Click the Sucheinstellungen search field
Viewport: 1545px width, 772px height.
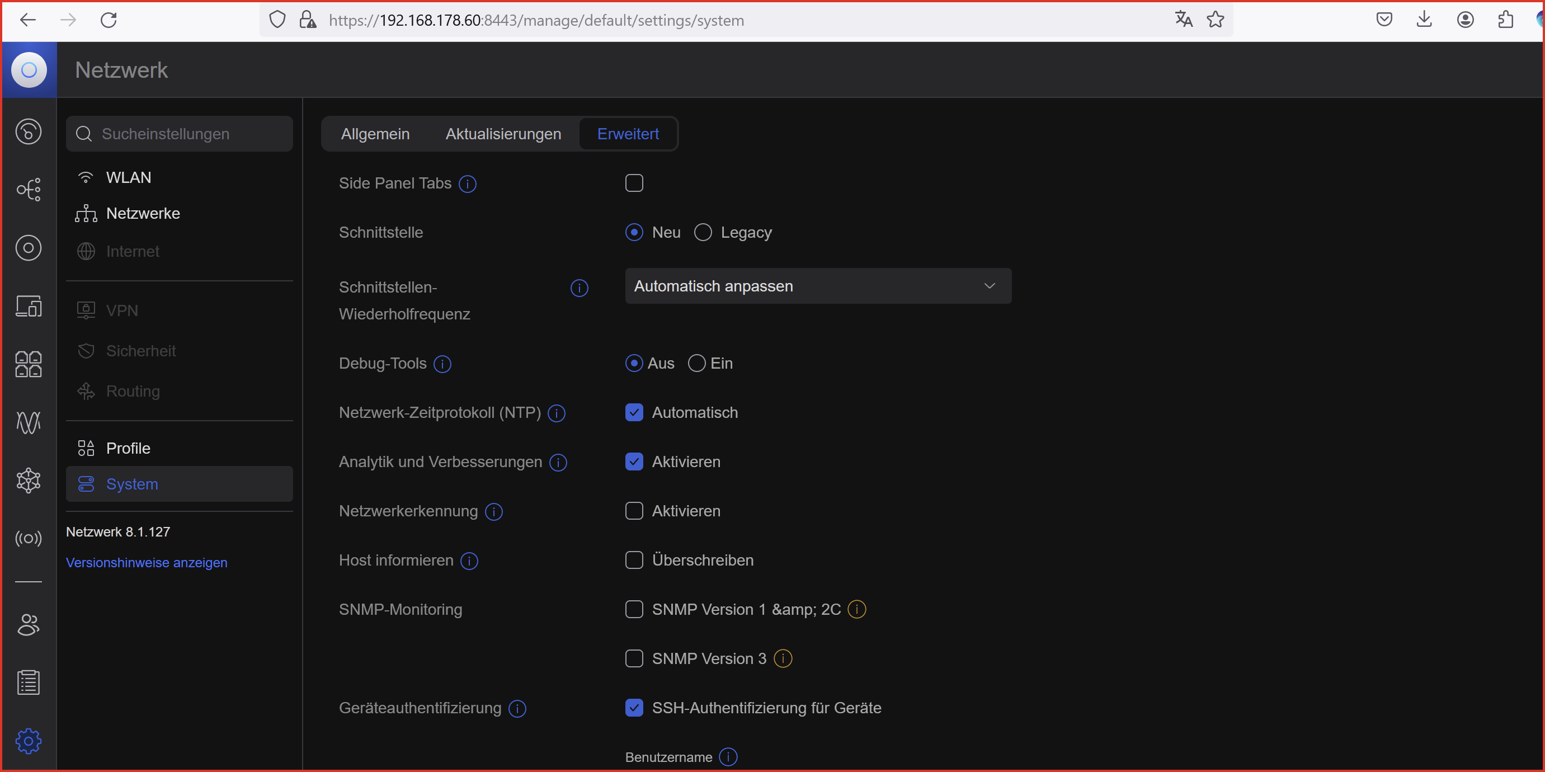[180, 134]
